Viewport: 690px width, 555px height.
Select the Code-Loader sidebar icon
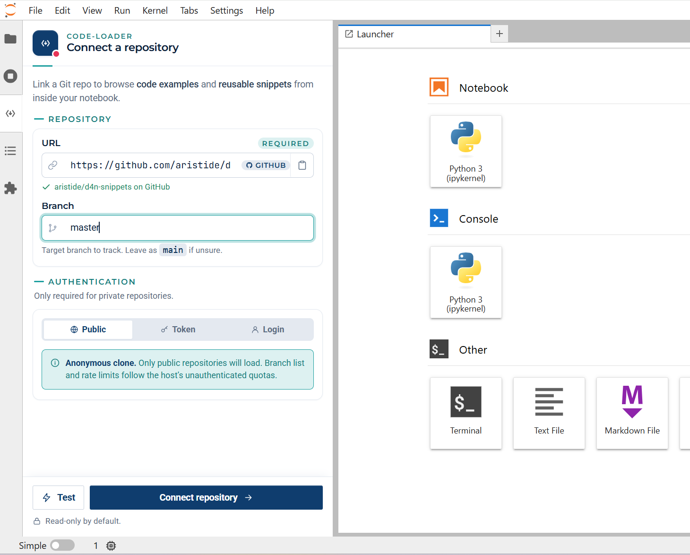[10, 113]
